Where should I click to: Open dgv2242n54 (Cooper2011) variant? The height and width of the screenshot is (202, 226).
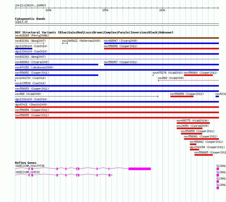pyautogui.click(x=195, y=150)
